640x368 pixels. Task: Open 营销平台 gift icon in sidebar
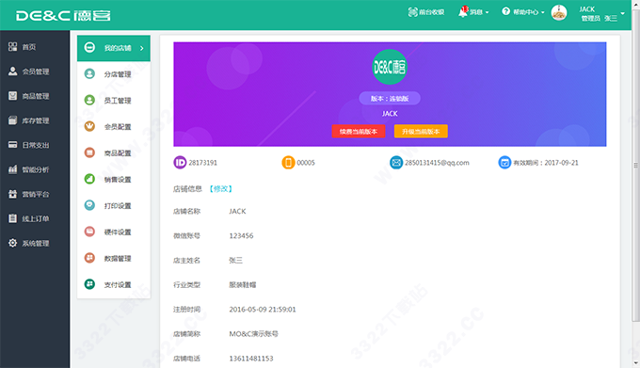(12, 194)
